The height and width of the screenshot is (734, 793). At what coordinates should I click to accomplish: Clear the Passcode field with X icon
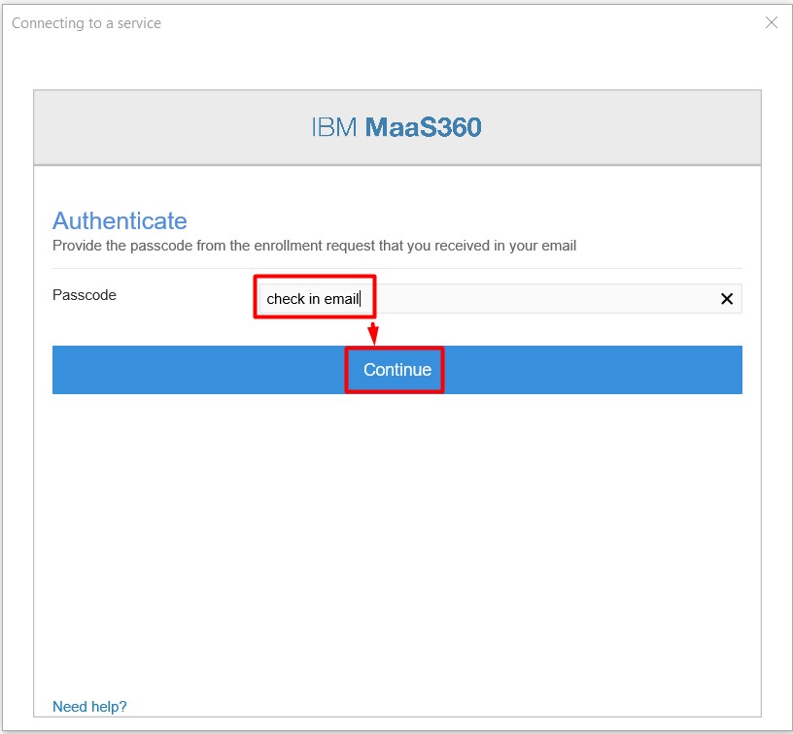[727, 299]
